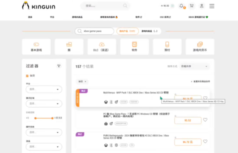Screen dimensions: 238x153
Task: Click the ¥6.72 price button
Action: (x=188, y=142)
